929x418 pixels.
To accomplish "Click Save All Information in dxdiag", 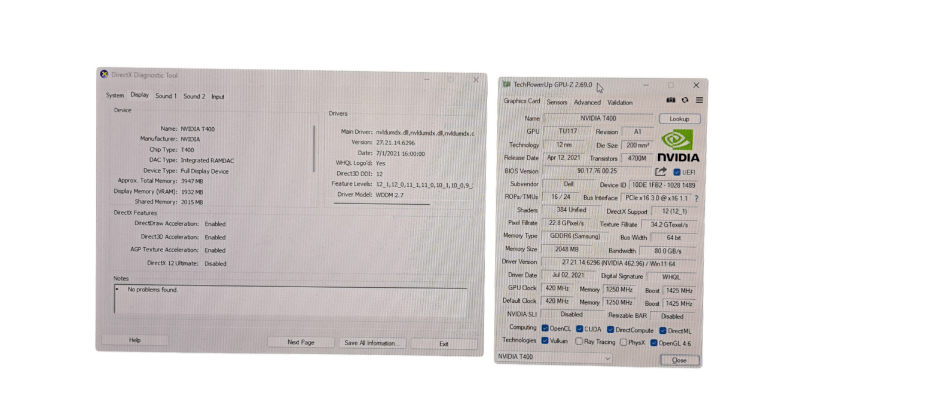I will (x=372, y=343).
